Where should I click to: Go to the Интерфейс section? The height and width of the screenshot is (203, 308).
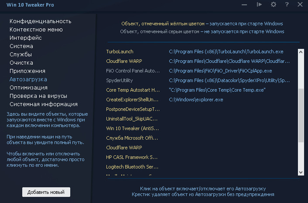click(26, 38)
